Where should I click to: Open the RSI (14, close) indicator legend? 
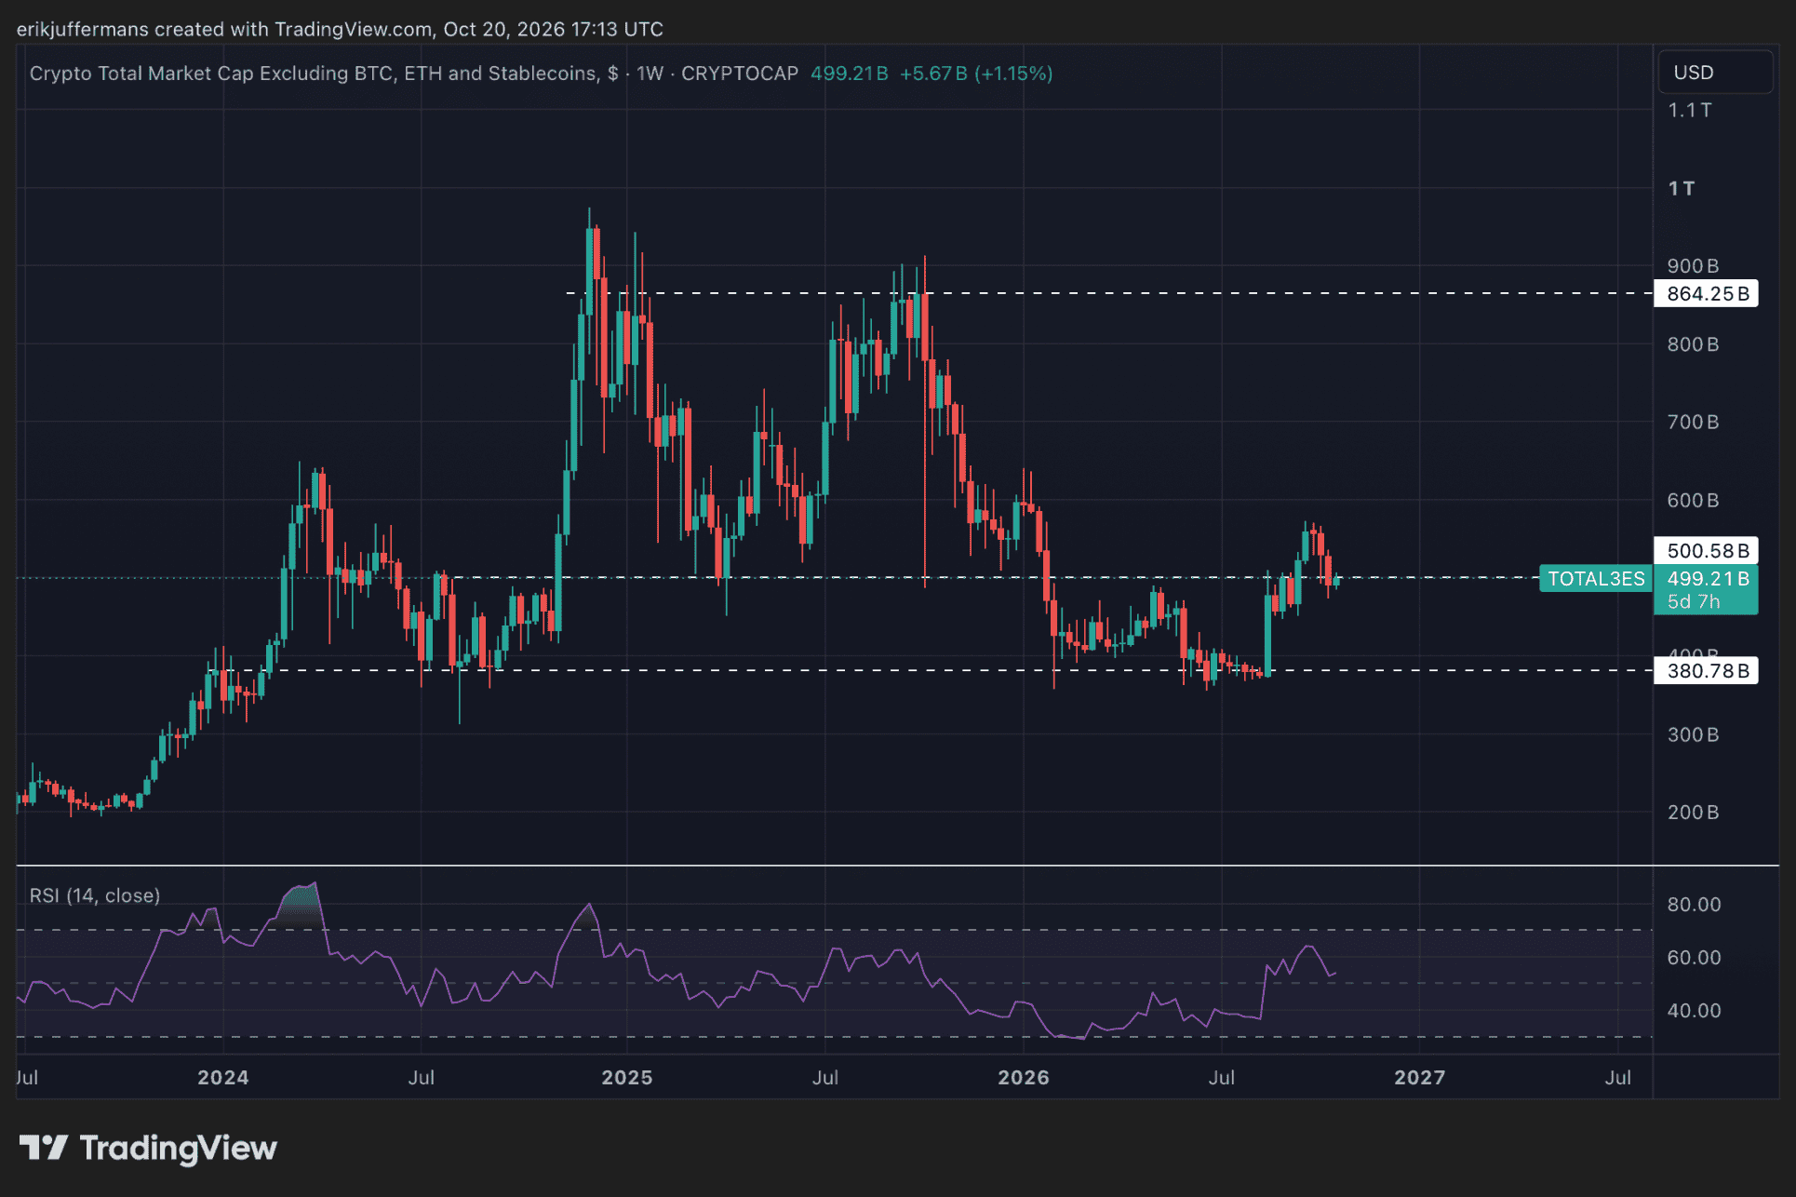[x=95, y=895]
